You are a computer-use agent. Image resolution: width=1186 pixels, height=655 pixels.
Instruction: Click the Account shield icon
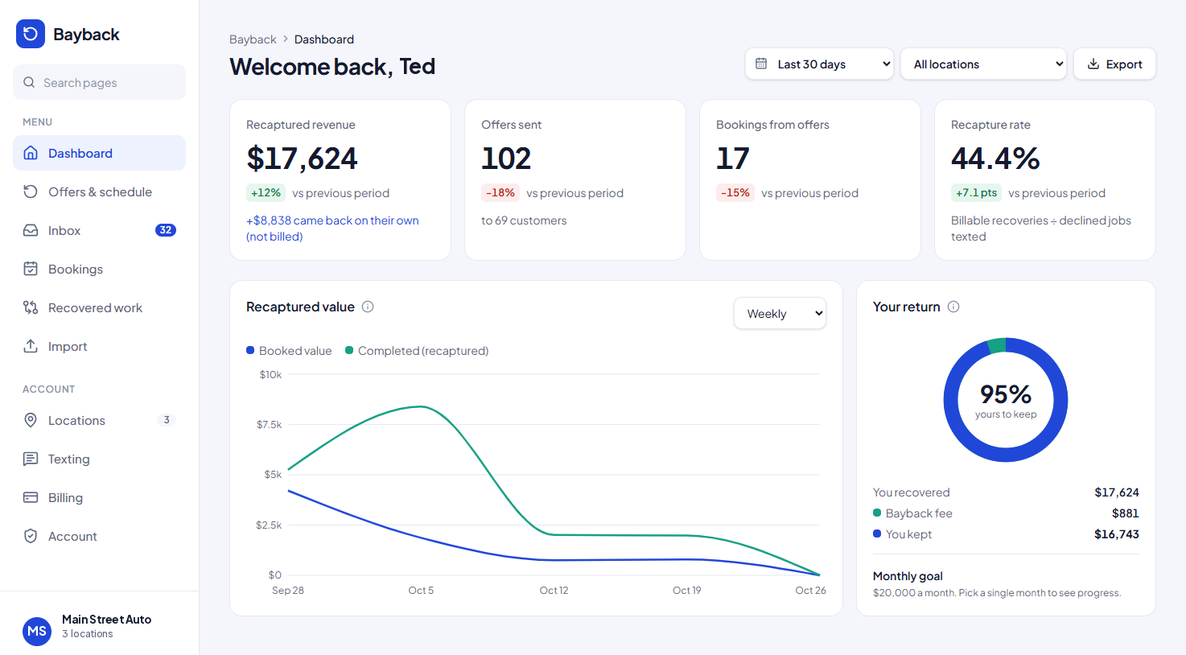(31, 536)
